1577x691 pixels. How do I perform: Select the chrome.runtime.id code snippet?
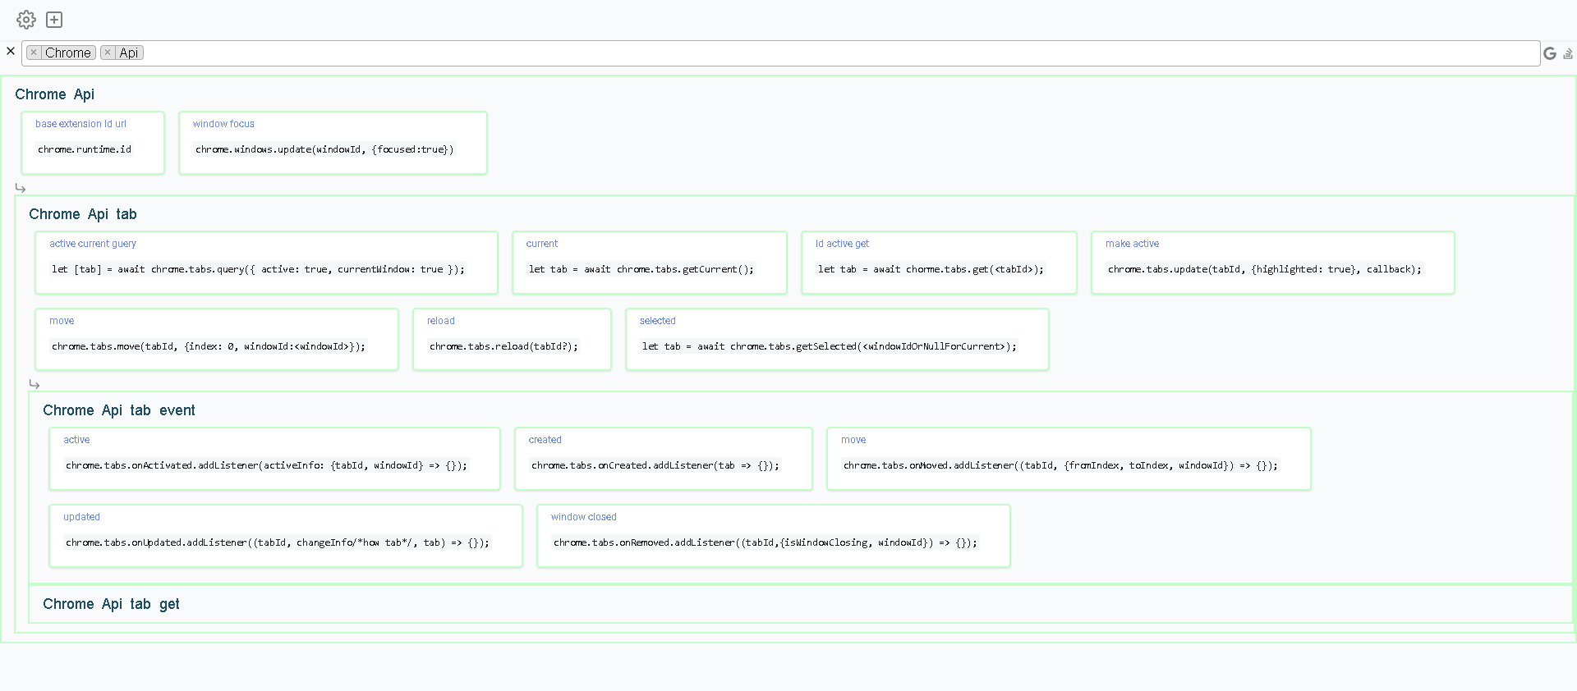[x=85, y=149]
